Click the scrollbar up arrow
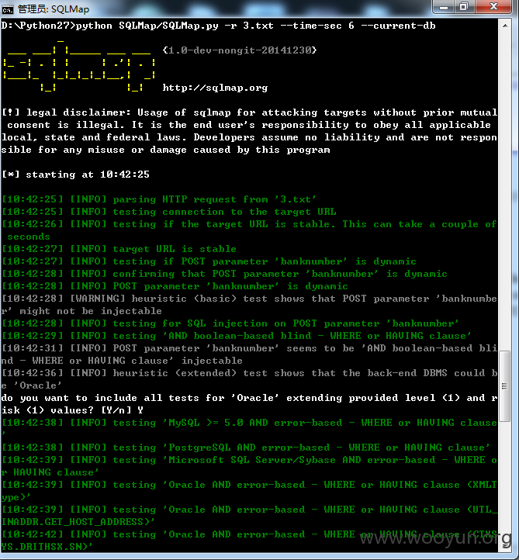Image resolution: width=519 pixels, height=560 pixels. [x=505, y=26]
